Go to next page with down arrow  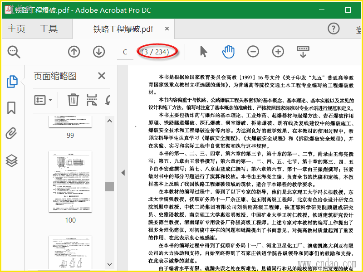(x=99, y=52)
